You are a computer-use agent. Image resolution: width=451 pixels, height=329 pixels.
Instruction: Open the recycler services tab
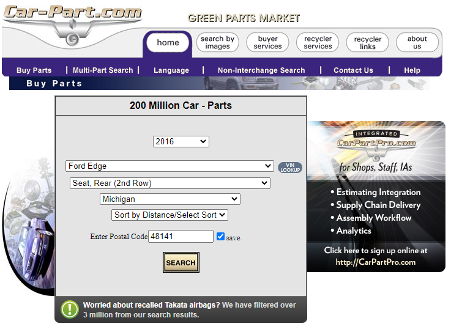click(318, 42)
